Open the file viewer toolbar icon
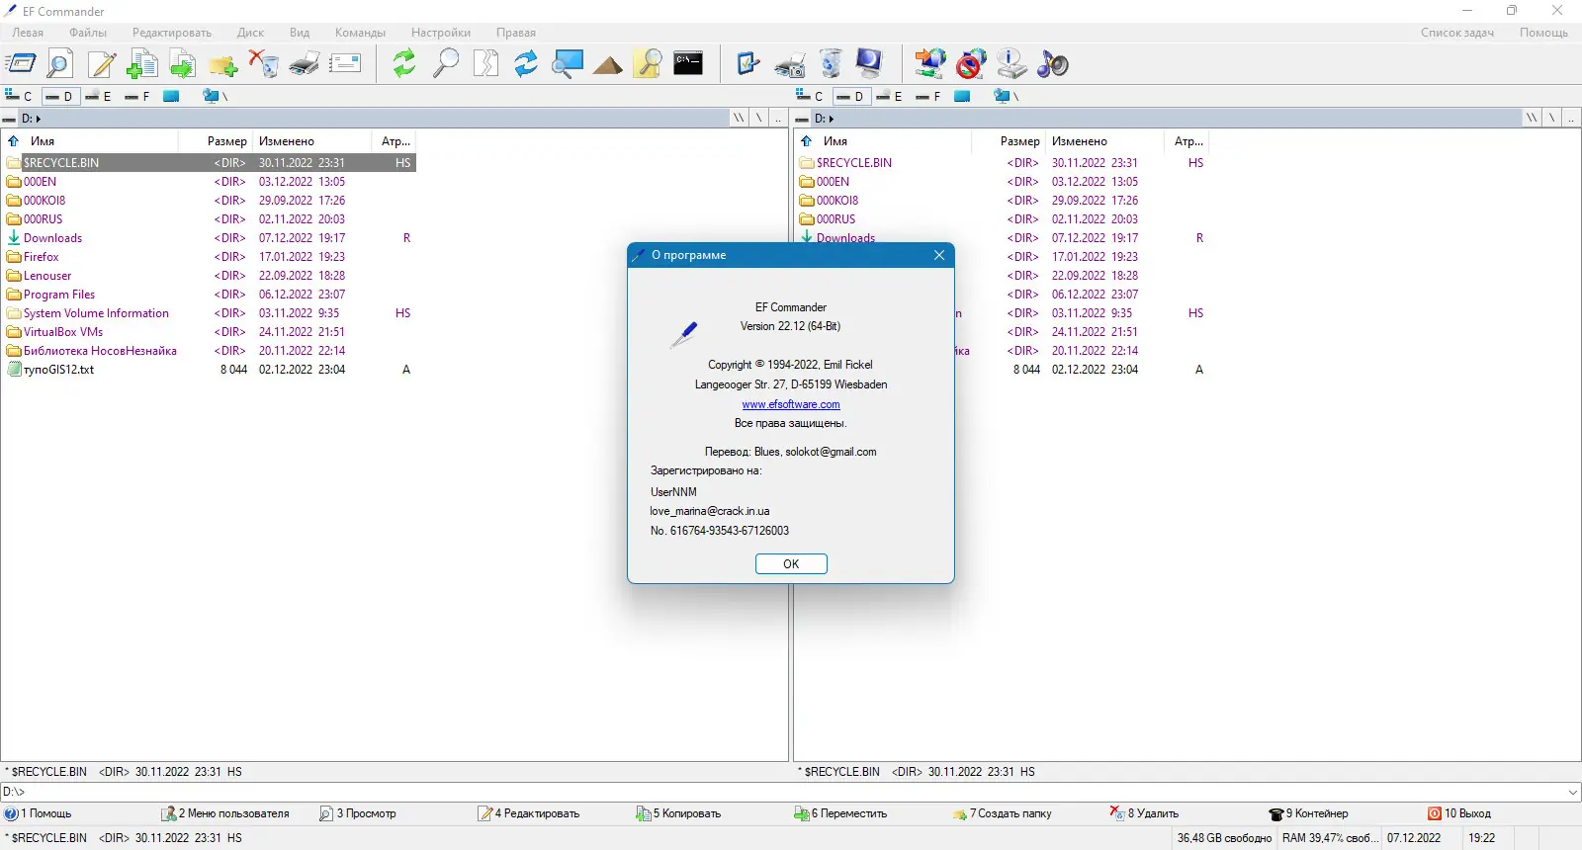This screenshot has width=1582, height=850. (x=60, y=64)
